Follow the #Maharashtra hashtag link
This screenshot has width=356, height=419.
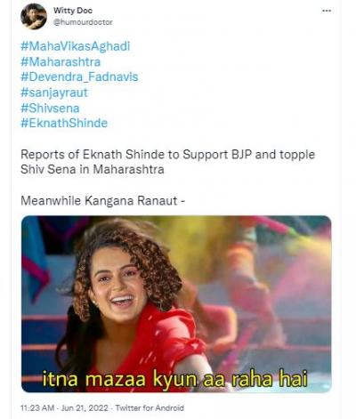(61, 62)
